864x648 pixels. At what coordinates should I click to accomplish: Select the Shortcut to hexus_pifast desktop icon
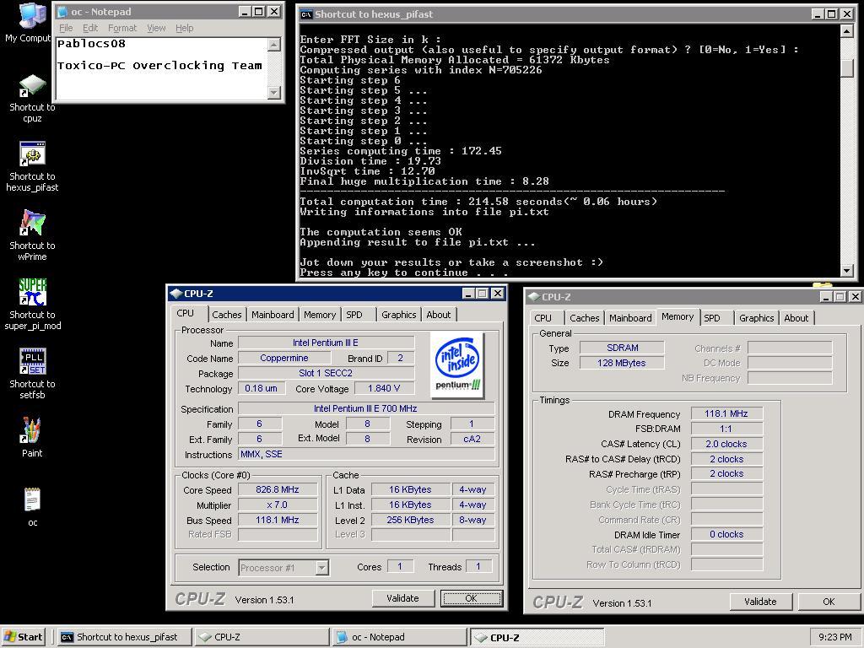pos(32,166)
